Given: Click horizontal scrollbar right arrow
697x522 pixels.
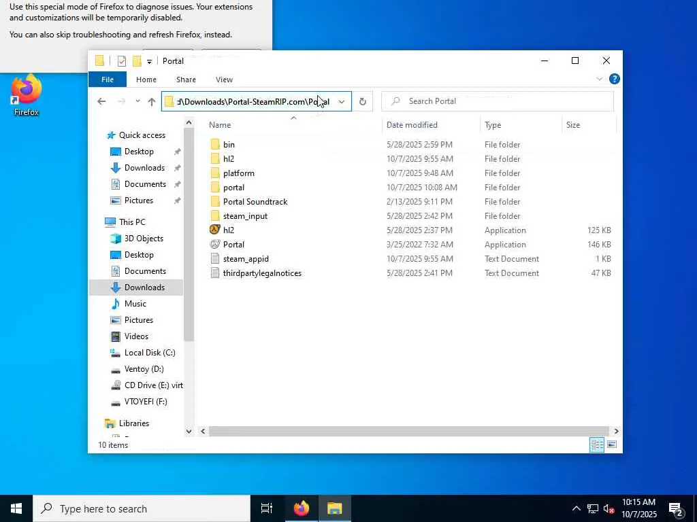Looking at the screenshot, I should pos(616,431).
